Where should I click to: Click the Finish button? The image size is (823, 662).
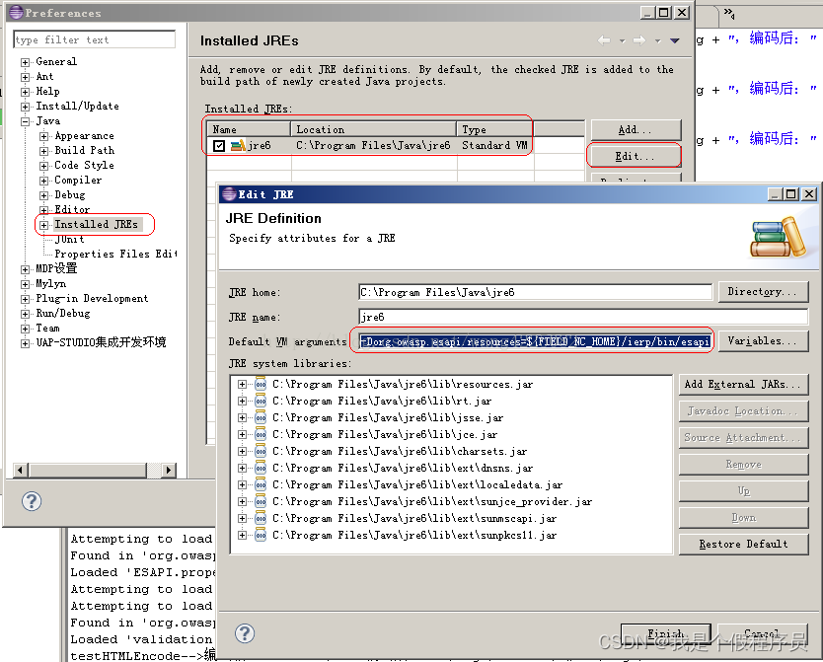tap(666, 634)
